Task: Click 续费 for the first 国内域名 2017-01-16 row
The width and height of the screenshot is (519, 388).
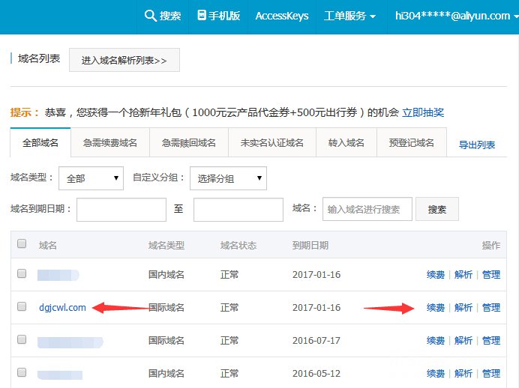Action: tap(436, 275)
